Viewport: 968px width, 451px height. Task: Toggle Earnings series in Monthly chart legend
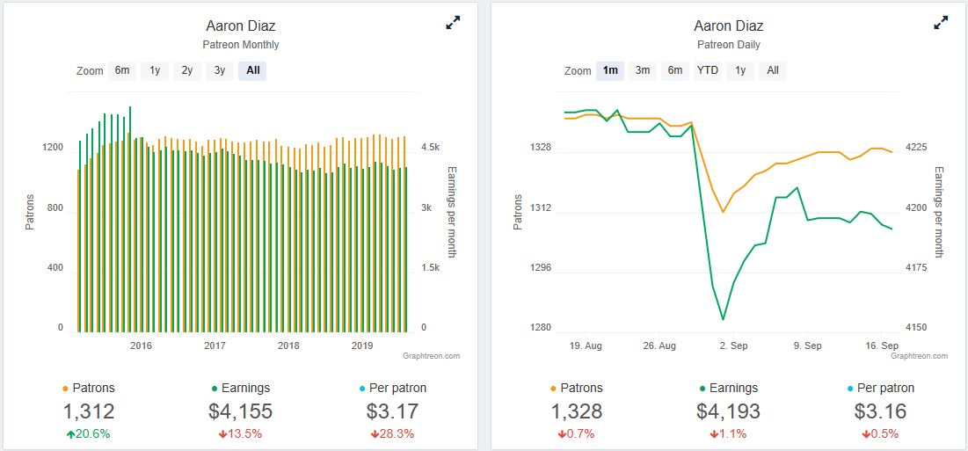241,388
